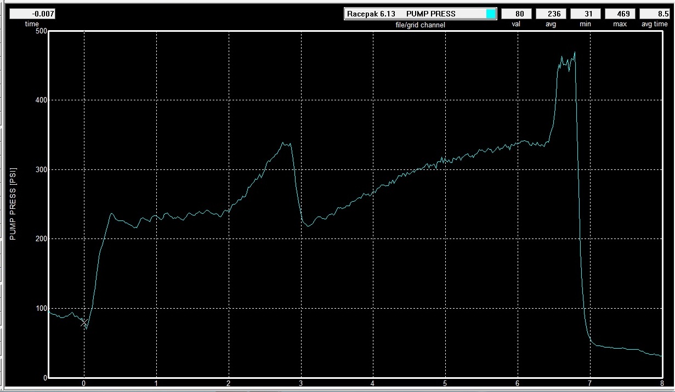Click the time caption under the readout
The height and width of the screenshot is (392, 675).
pyautogui.click(x=32, y=24)
